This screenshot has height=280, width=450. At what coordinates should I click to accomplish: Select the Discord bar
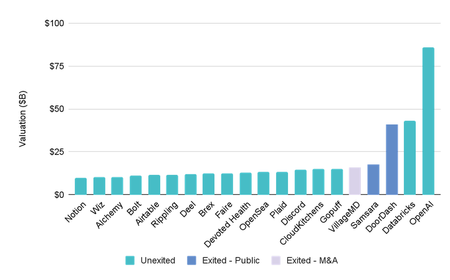click(300, 182)
